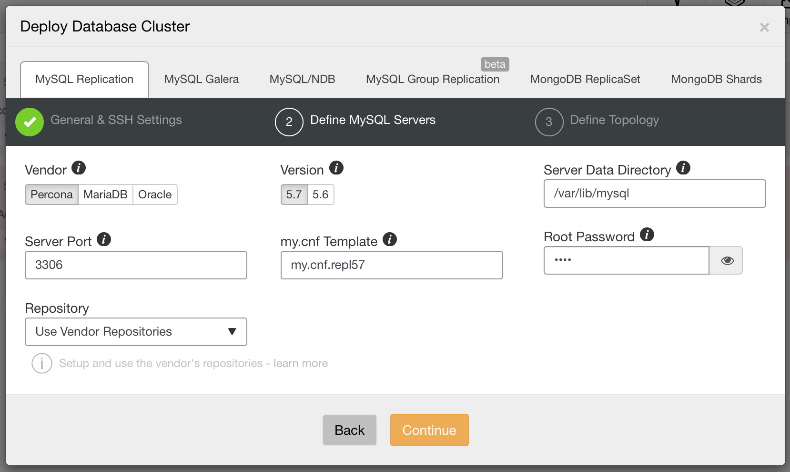Go to General & SSH Settings step

click(x=116, y=120)
